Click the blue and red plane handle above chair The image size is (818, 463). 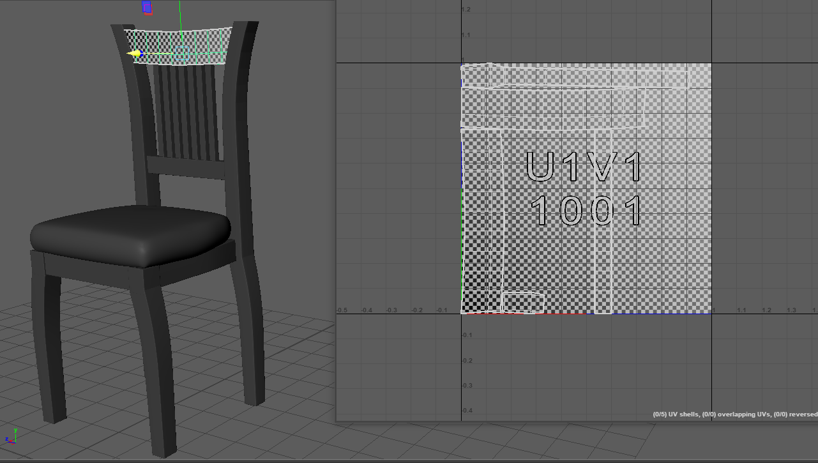(147, 8)
